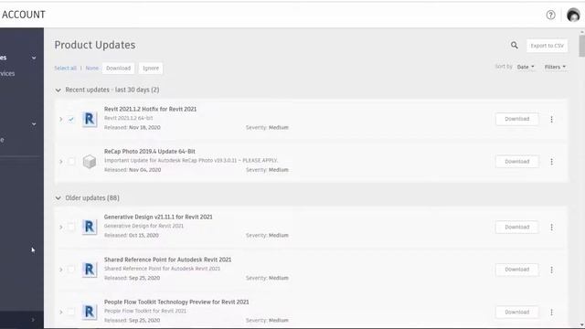Uncheck the Revit 2021.1.2 Hotfix checkbox
Viewport: 585px width, 329px height.
click(x=71, y=120)
